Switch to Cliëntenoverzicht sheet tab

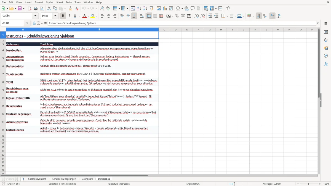coord(37,179)
